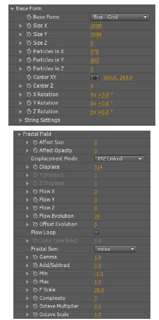Open the Displacement Mode XYZ Linked dropdown
This screenshot has height=320, width=159.
tap(119, 159)
